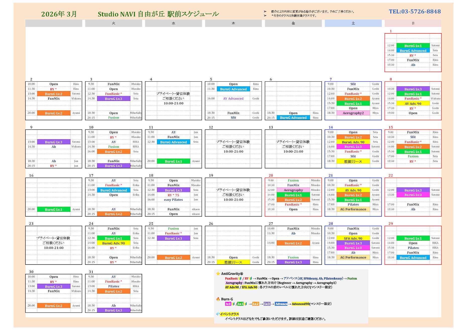Screen dimensions: 467x330
Task: Click the flame icon beside Burn-G
Action: coord(218,299)
